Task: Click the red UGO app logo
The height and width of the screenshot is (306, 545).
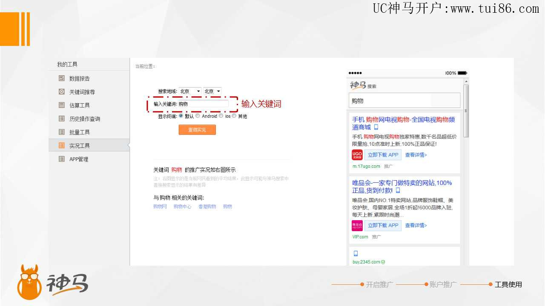Action: (357, 155)
